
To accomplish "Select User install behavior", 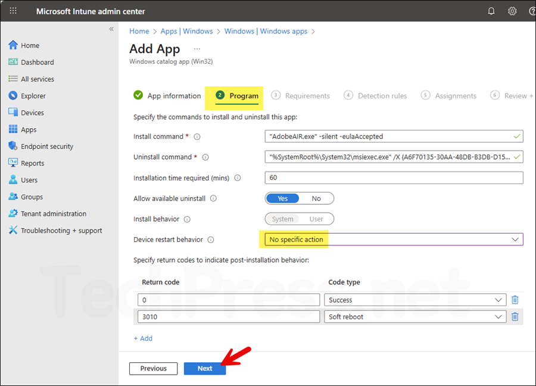I will click(316, 219).
